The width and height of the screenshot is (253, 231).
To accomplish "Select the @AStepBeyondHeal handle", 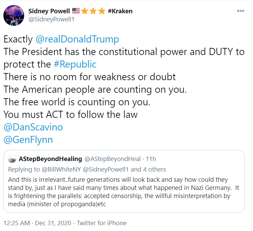I will pos(112,159).
